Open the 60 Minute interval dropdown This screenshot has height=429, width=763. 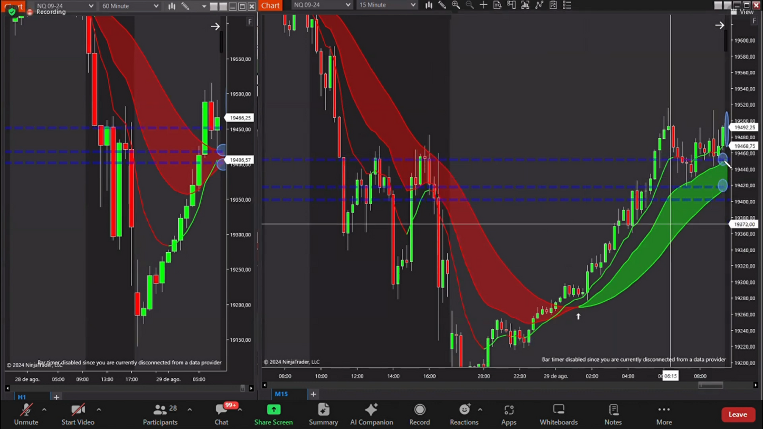click(130, 6)
